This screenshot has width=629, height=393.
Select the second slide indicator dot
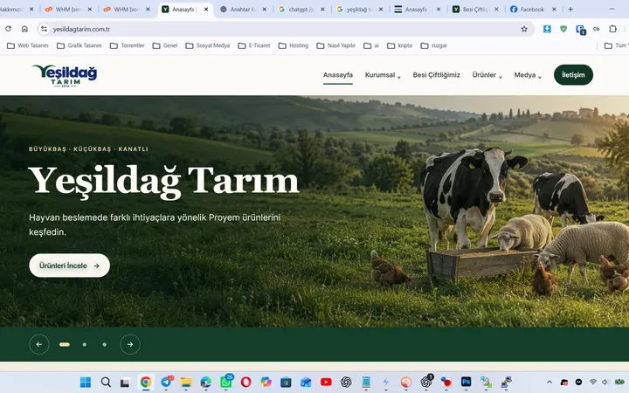(84, 344)
